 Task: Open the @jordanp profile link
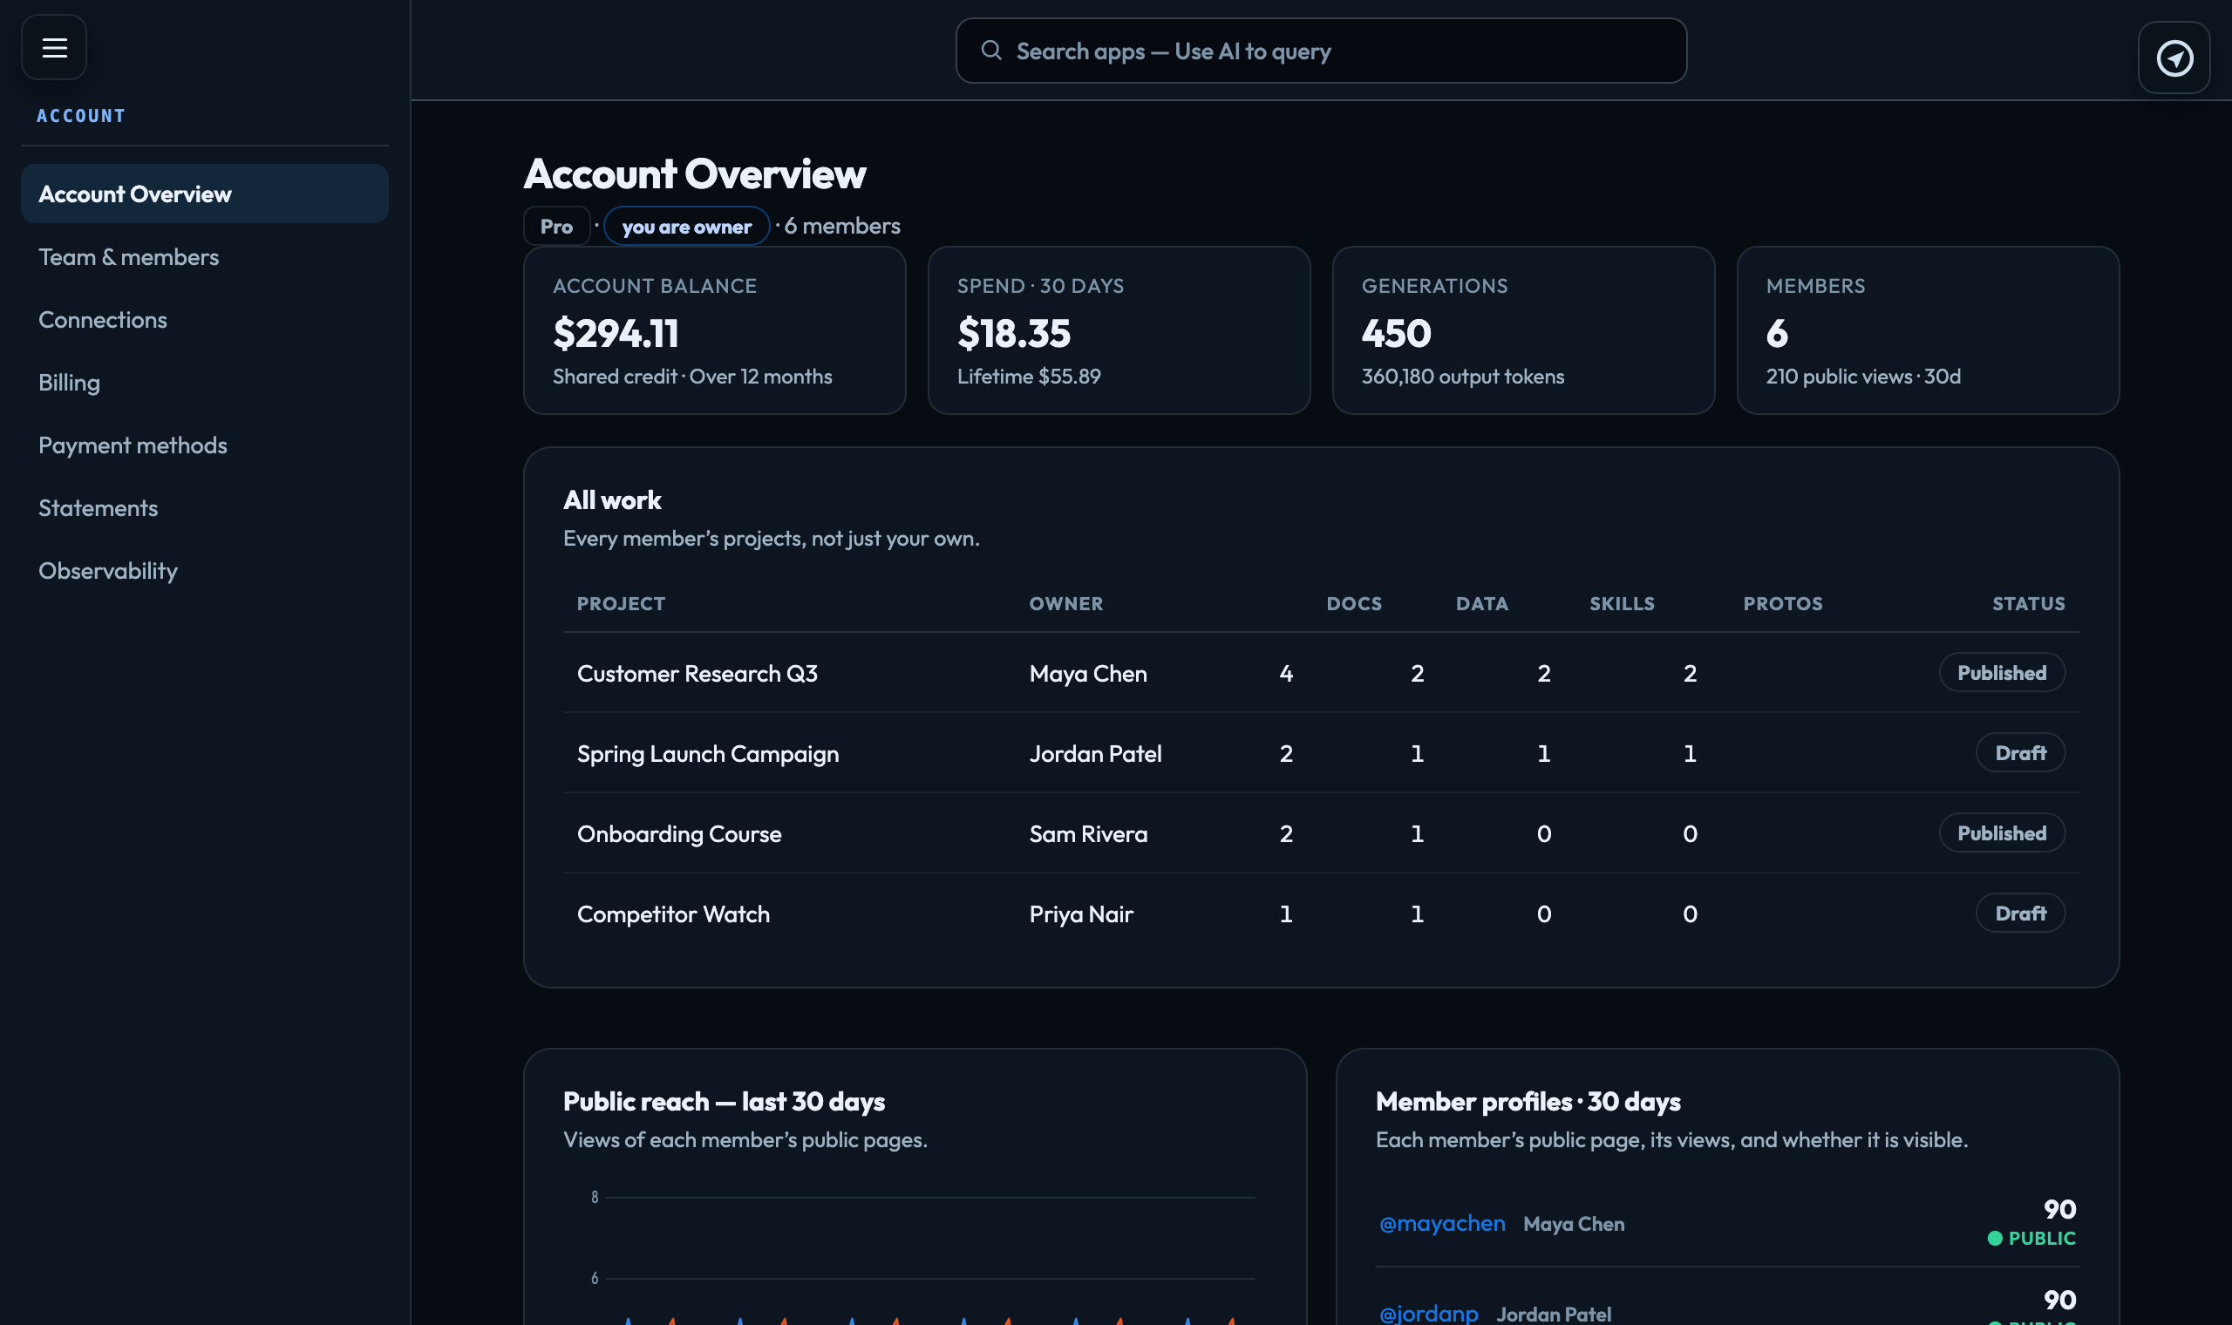[1428, 1314]
